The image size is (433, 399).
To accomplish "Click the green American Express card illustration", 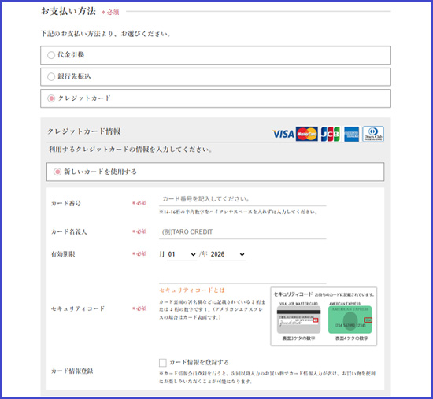I will (350, 320).
